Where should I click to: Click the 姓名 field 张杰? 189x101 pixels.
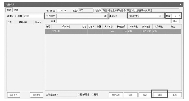point(86,10)
